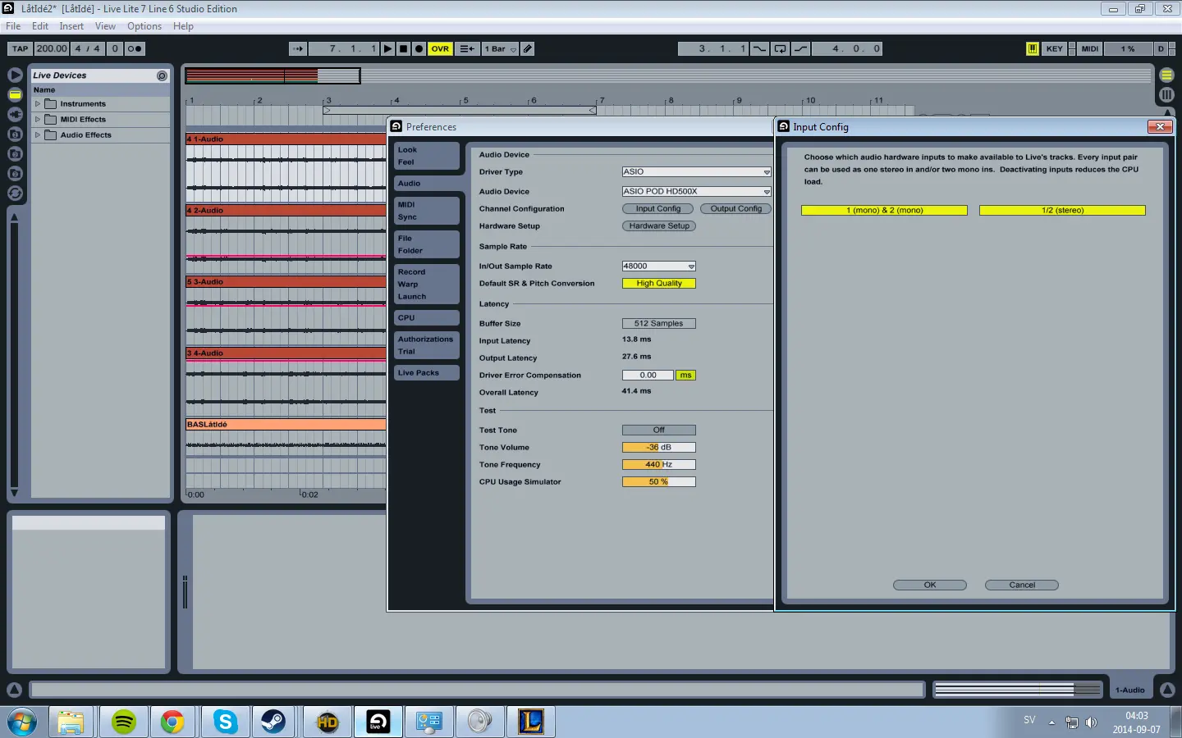1182x738 pixels.
Task: Switch to Arrangement view selector
Action: (1166, 75)
